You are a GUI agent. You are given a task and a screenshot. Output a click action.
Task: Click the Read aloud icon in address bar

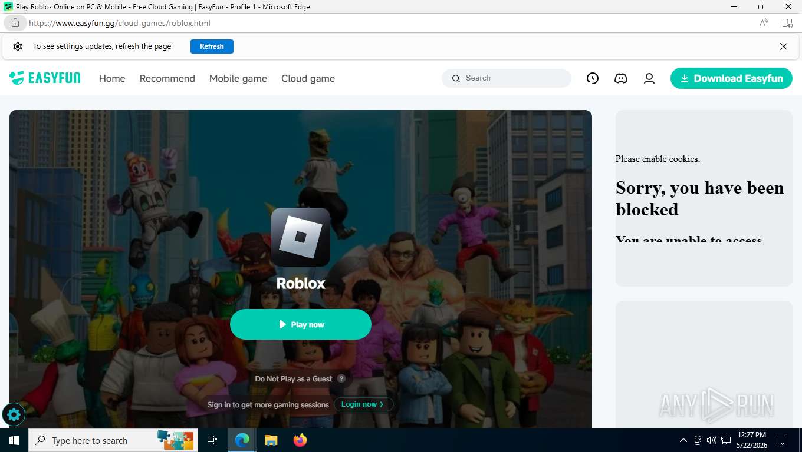764,23
